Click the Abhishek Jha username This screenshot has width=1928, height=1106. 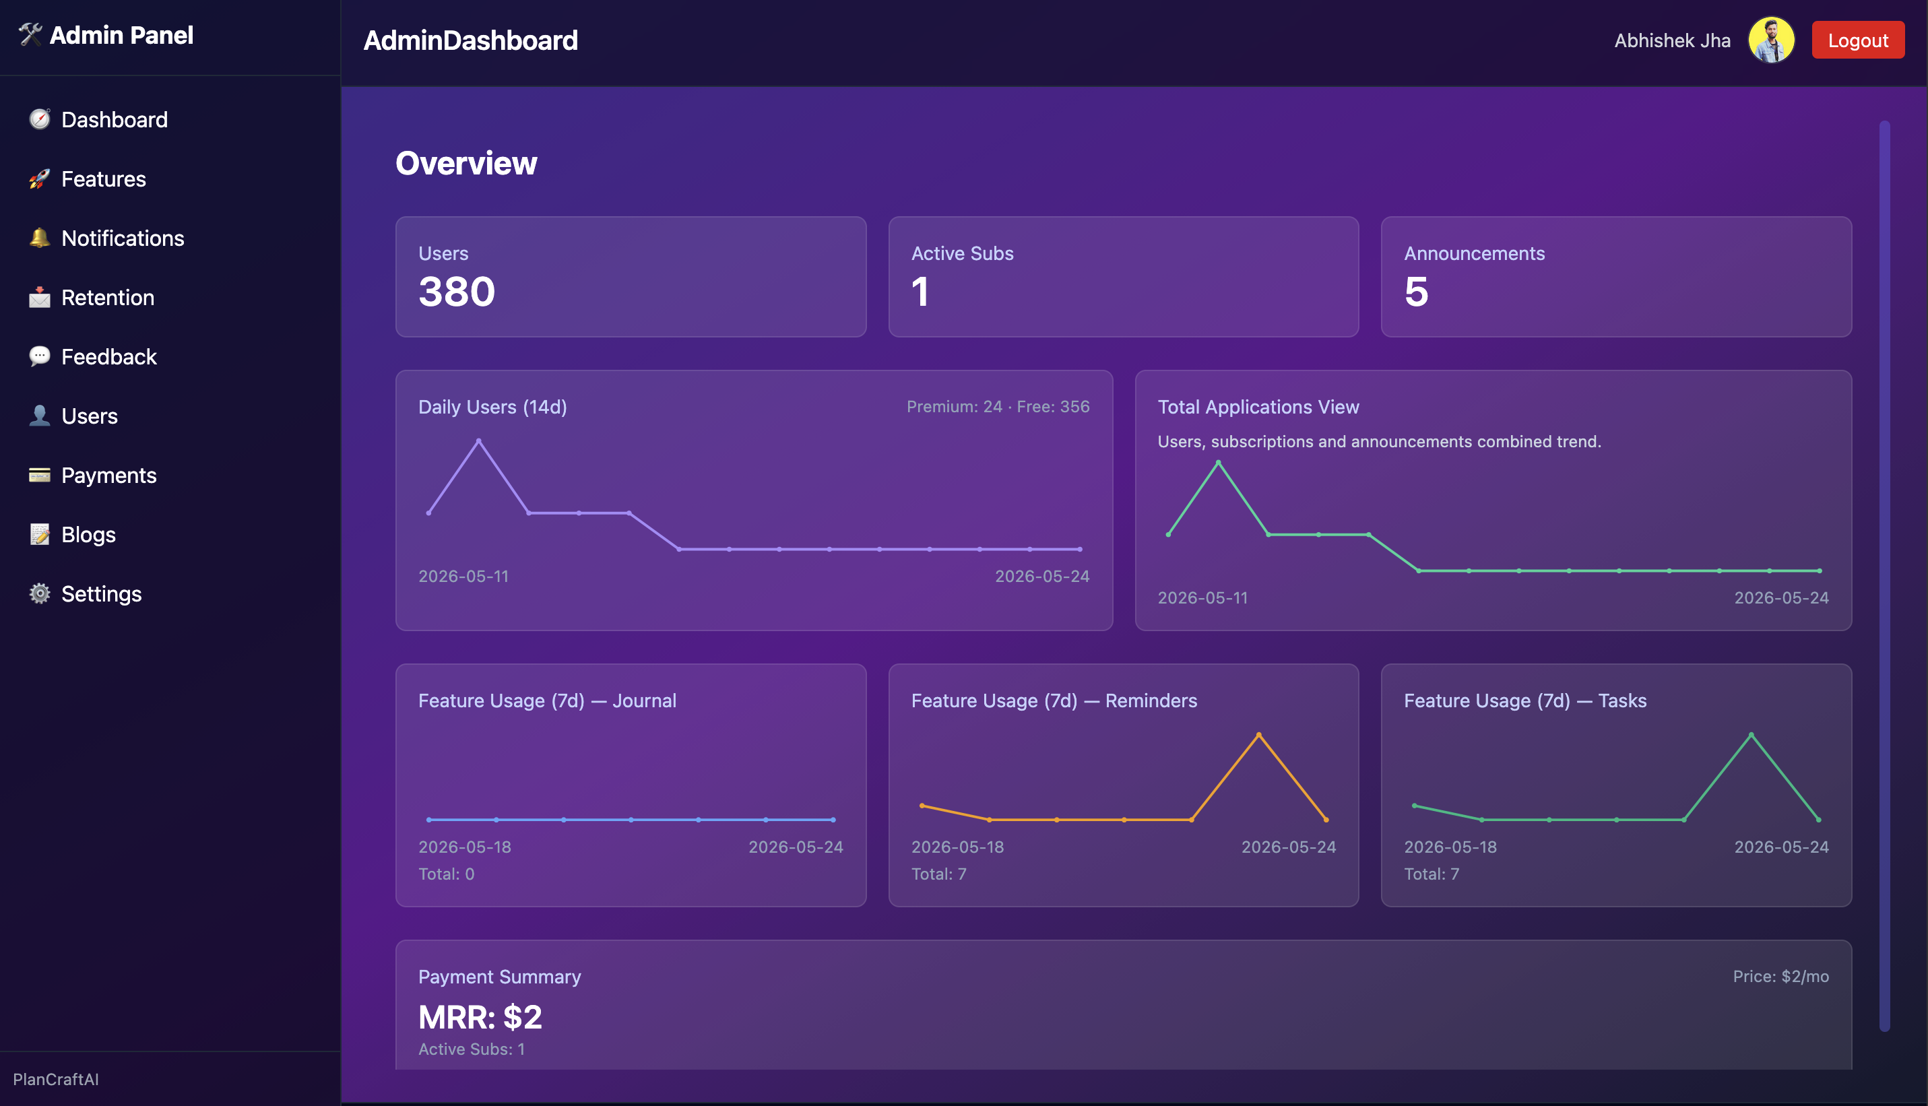coord(1672,40)
